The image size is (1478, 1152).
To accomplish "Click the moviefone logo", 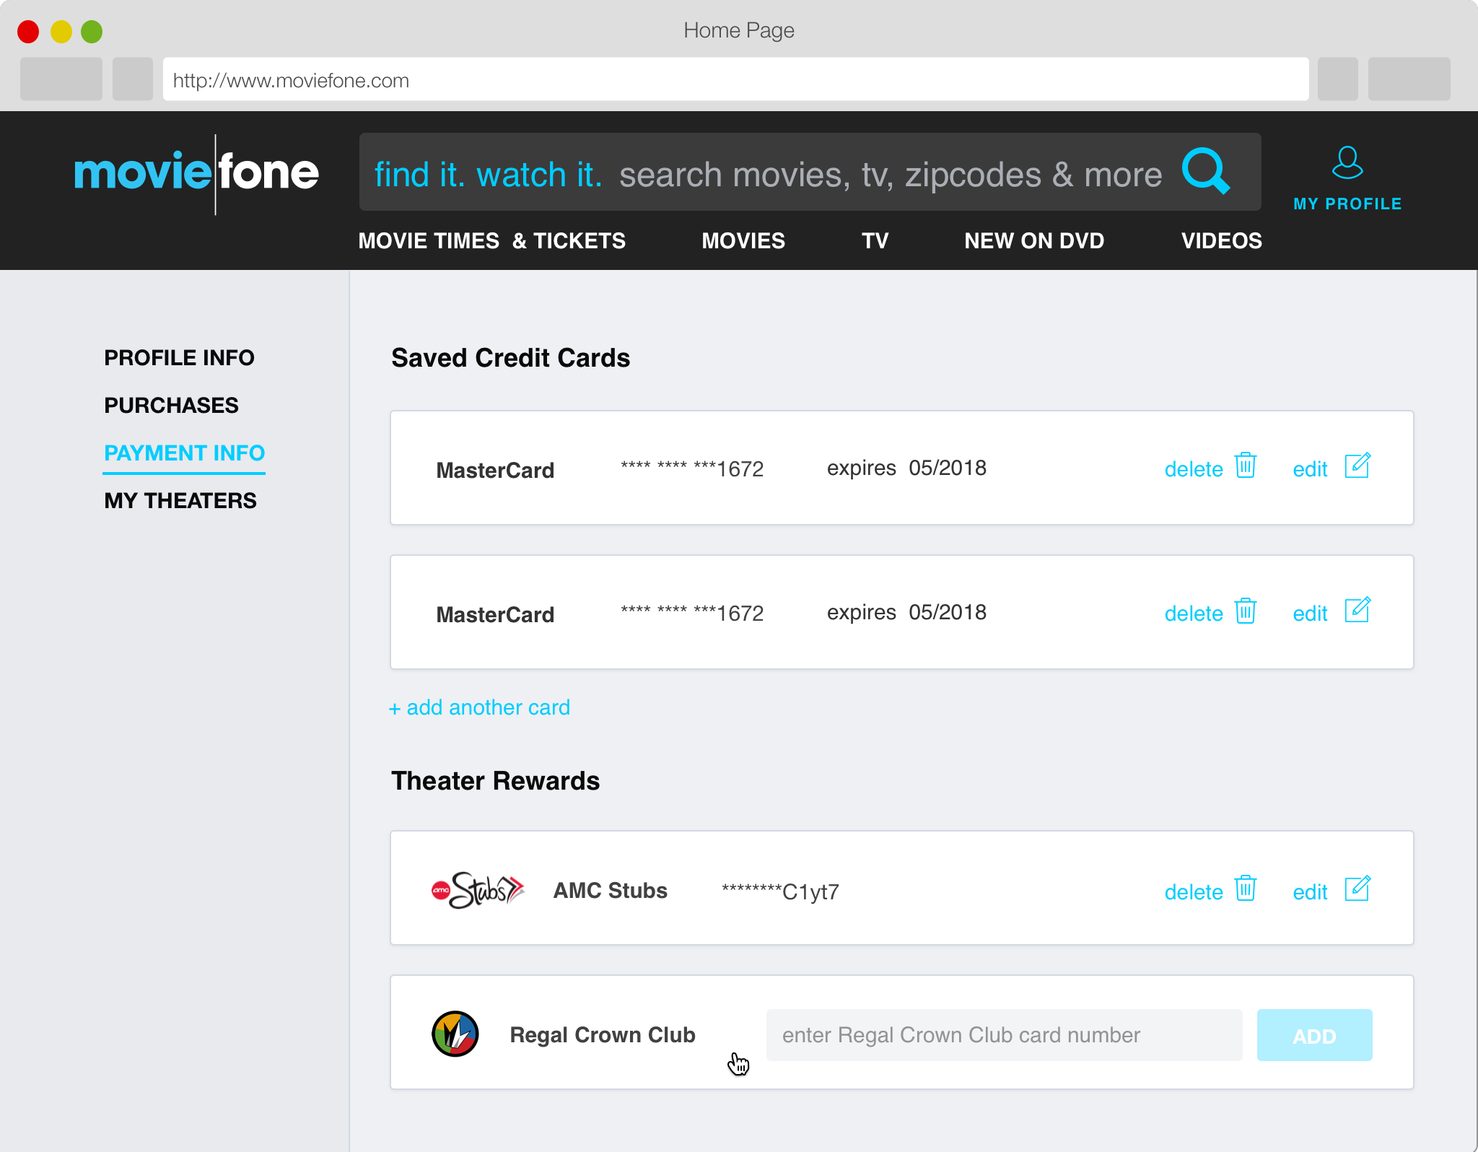I will point(196,173).
